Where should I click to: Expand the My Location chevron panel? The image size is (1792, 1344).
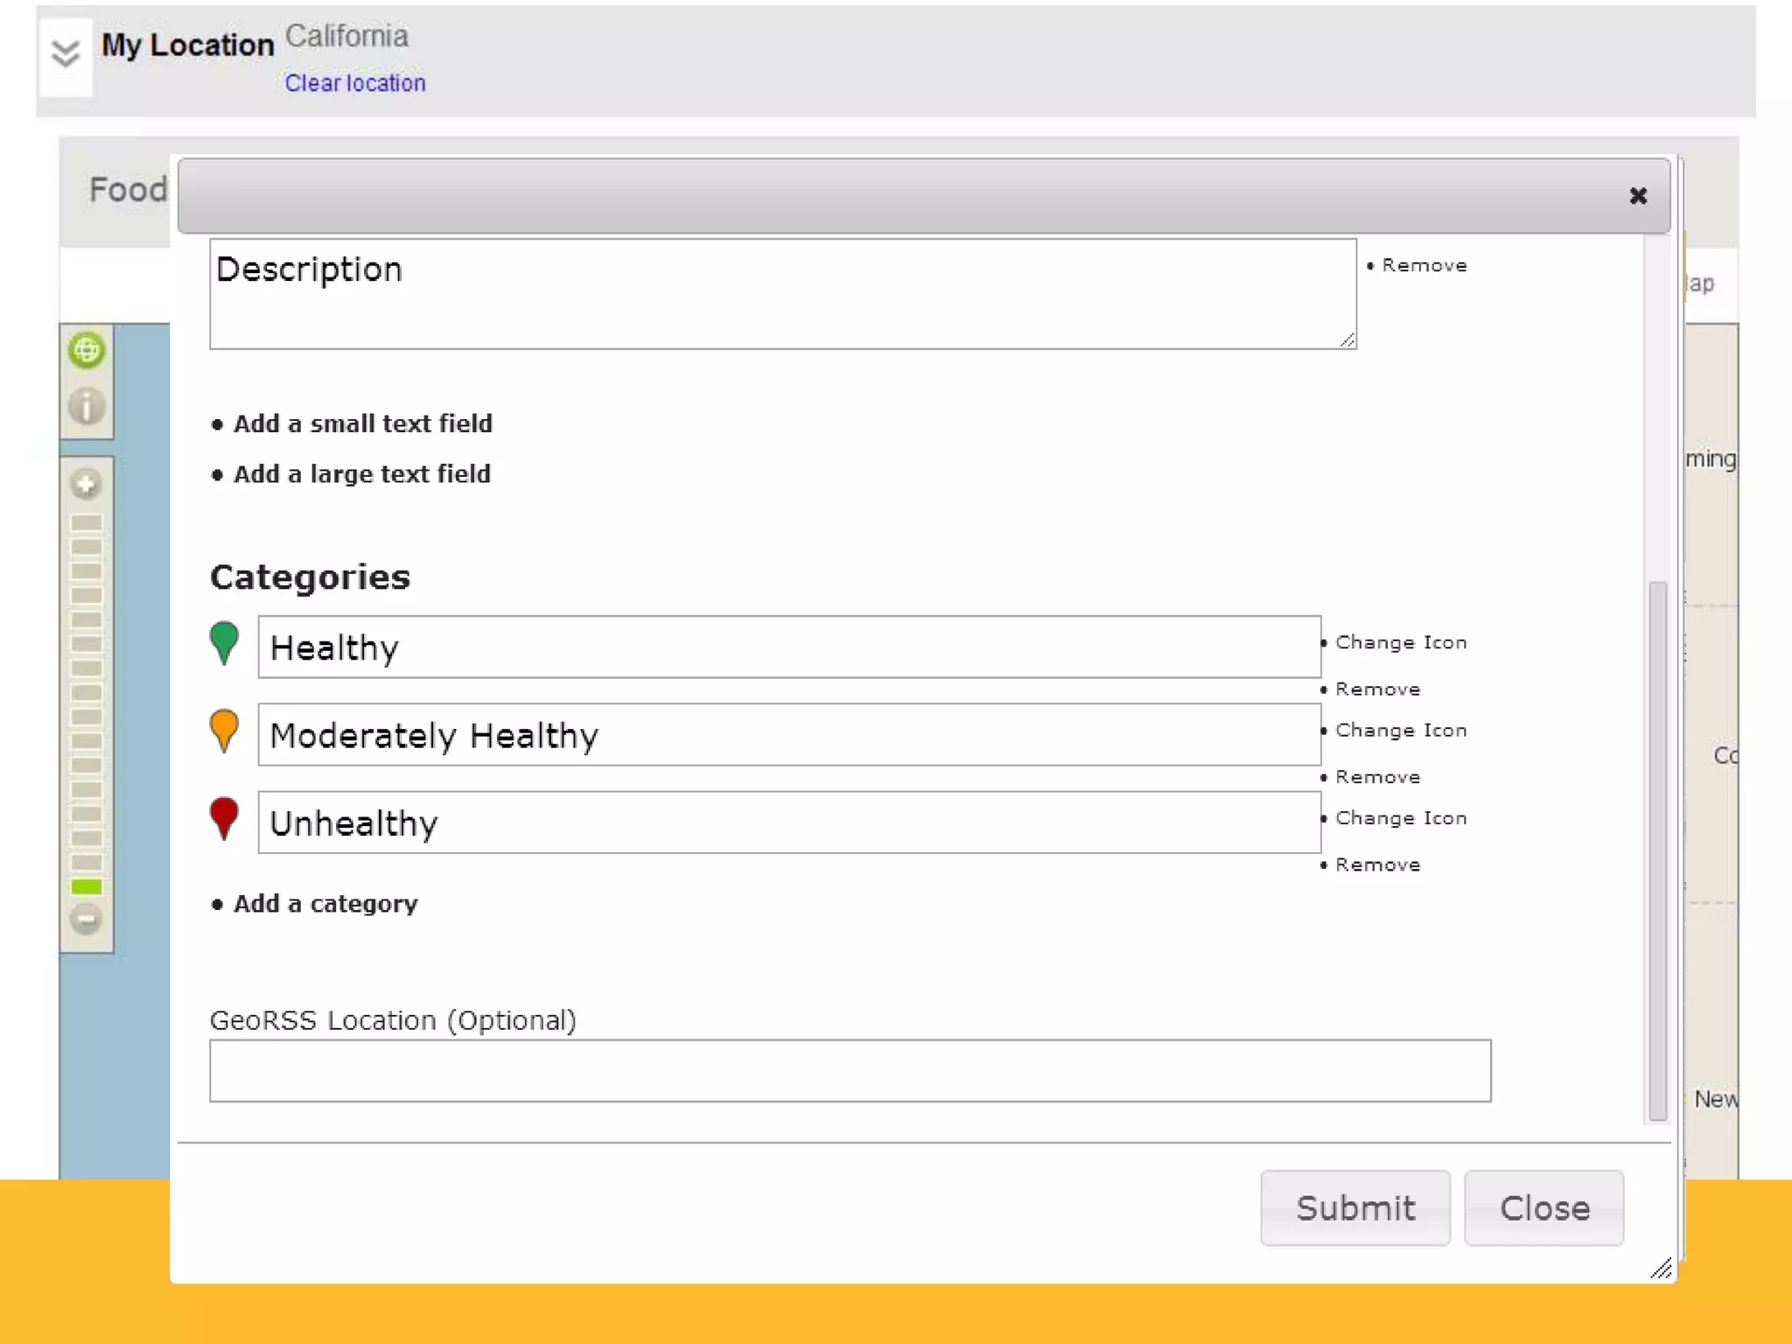[x=66, y=55]
